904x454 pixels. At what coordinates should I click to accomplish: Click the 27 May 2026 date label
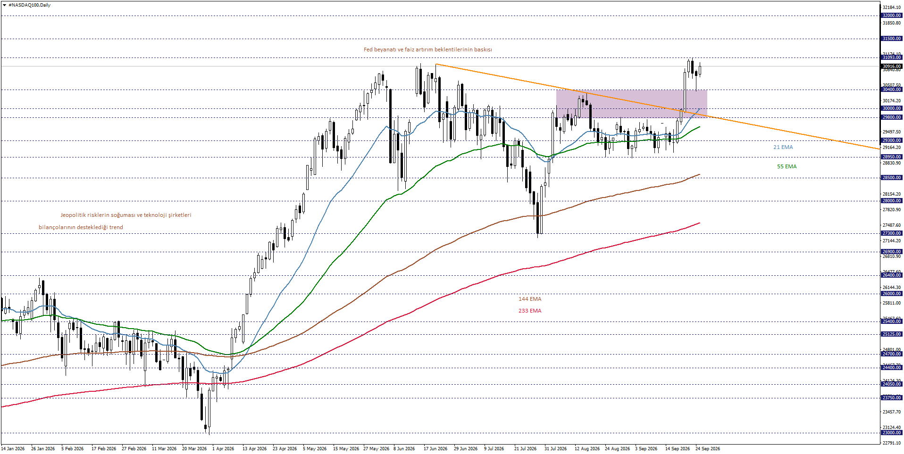[376, 449]
